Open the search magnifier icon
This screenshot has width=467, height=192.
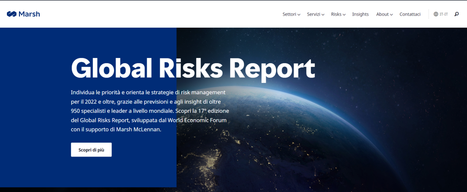pyautogui.click(x=457, y=14)
